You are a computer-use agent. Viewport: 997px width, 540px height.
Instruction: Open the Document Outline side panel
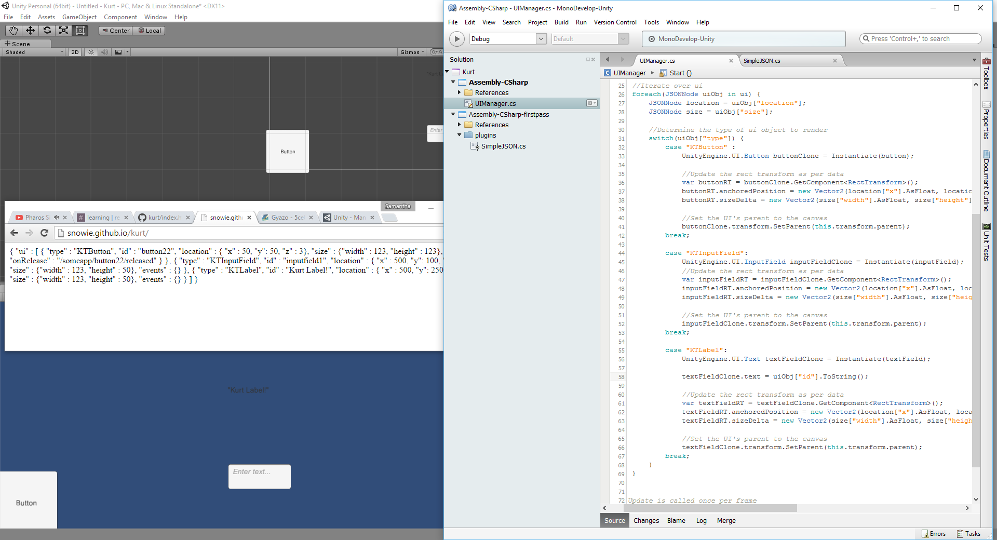[x=987, y=181]
